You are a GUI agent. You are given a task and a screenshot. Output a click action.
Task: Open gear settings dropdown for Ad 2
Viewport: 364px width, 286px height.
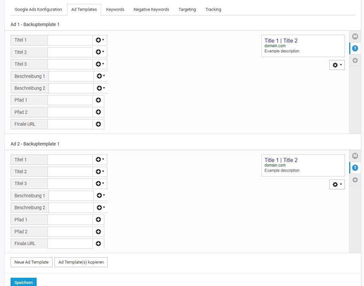(337, 184)
